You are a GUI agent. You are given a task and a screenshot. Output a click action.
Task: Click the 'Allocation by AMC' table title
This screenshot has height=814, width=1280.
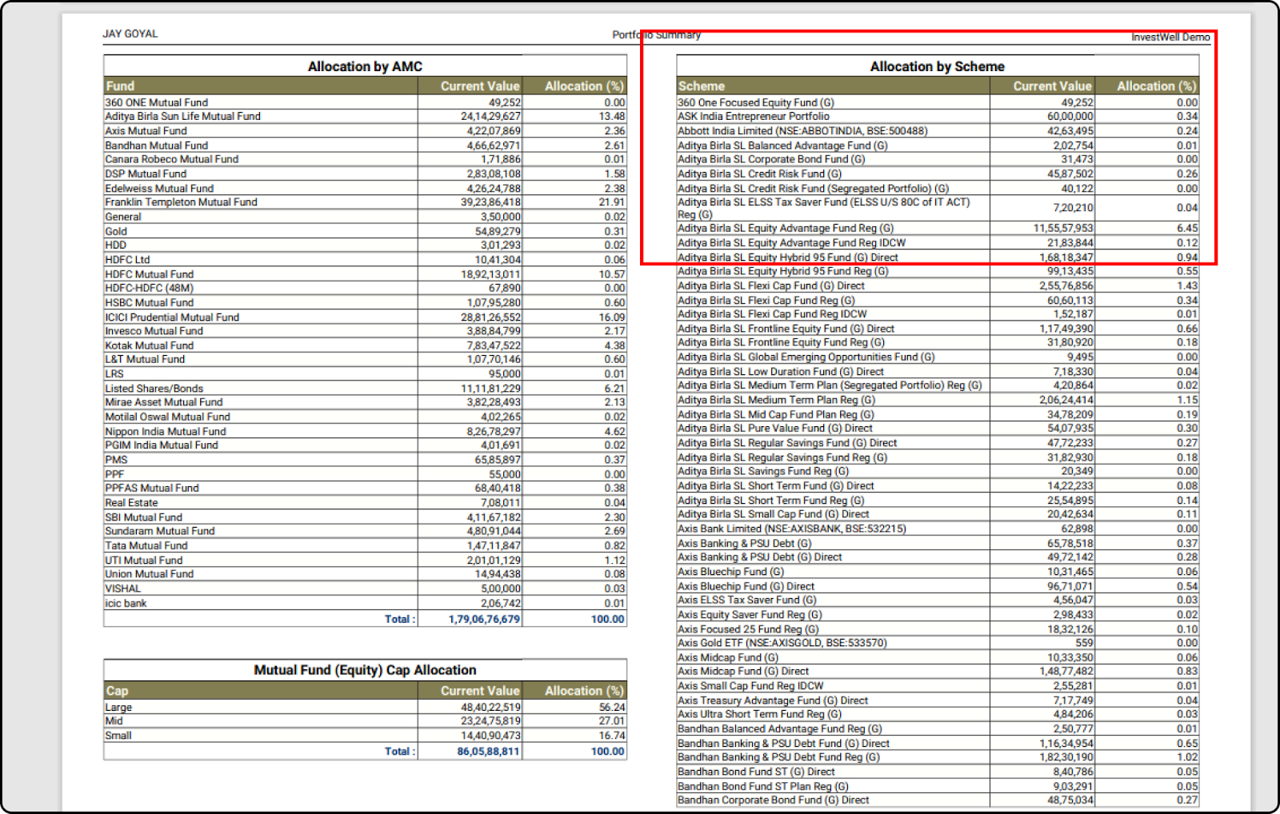pos(365,66)
